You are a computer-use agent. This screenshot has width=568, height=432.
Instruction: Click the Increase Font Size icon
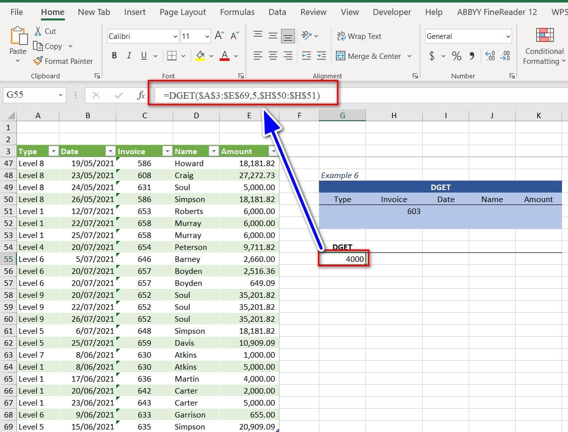[219, 36]
